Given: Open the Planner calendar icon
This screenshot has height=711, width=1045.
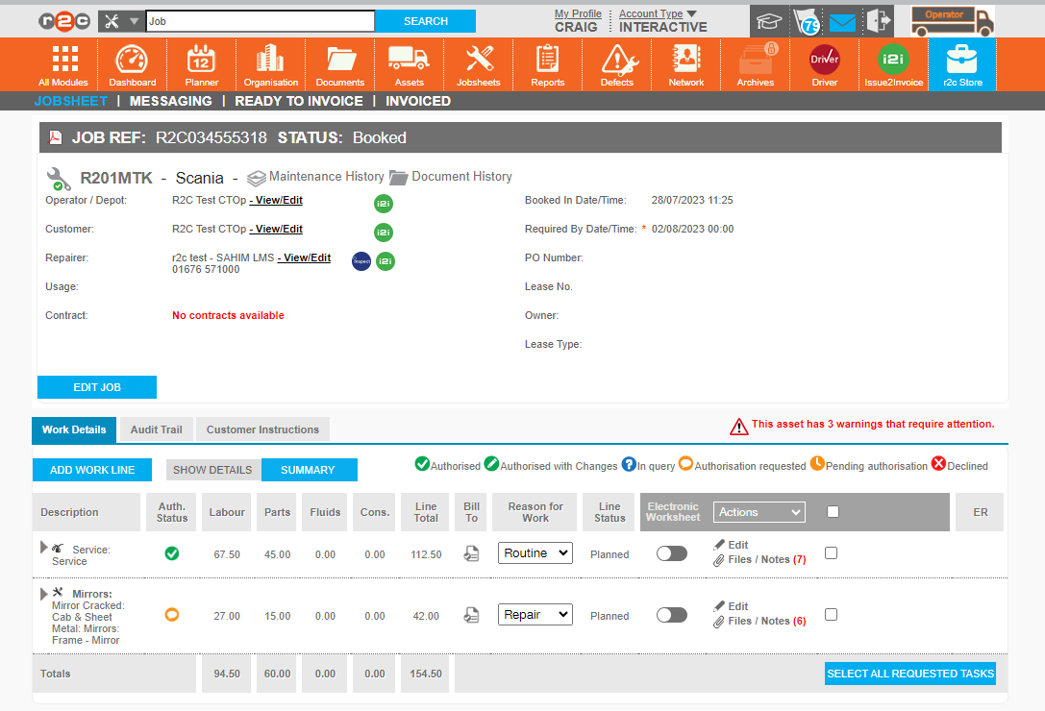Looking at the screenshot, I should tap(202, 61).
